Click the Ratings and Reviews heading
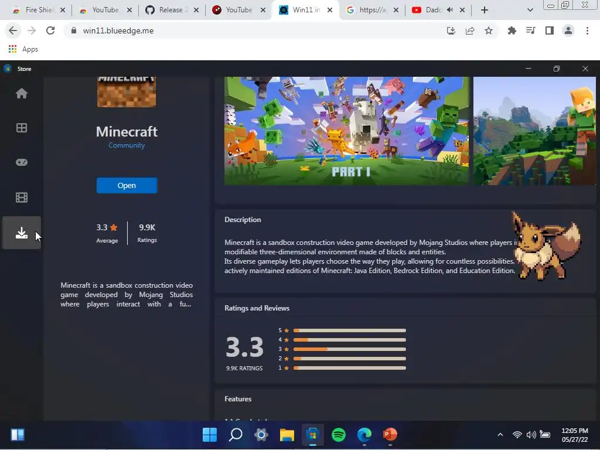The image size is (600, 450). (257, 308)
